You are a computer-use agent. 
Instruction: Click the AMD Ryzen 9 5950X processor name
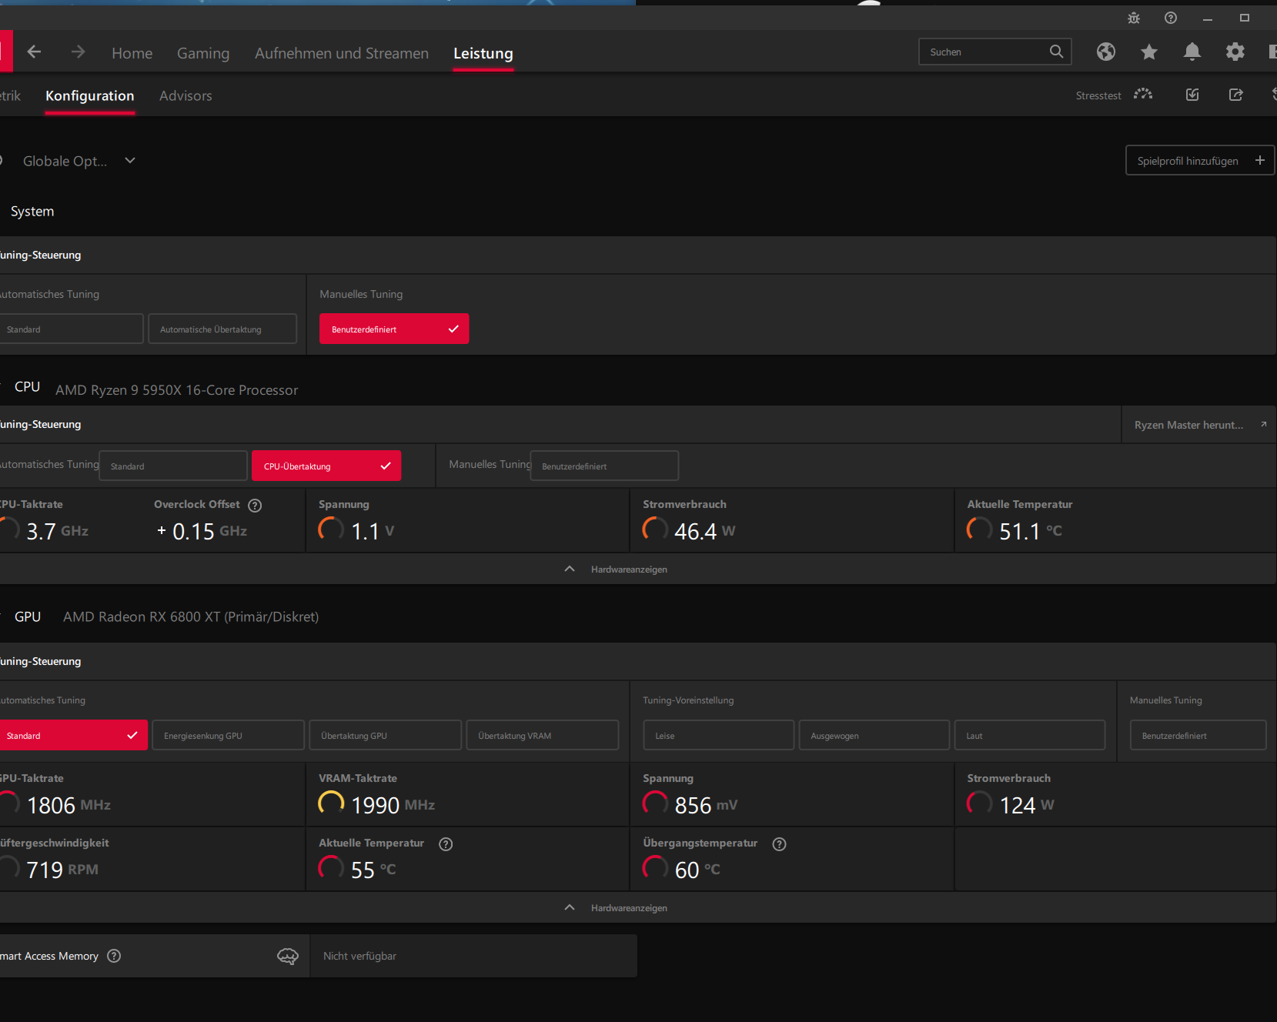point(176,390)
